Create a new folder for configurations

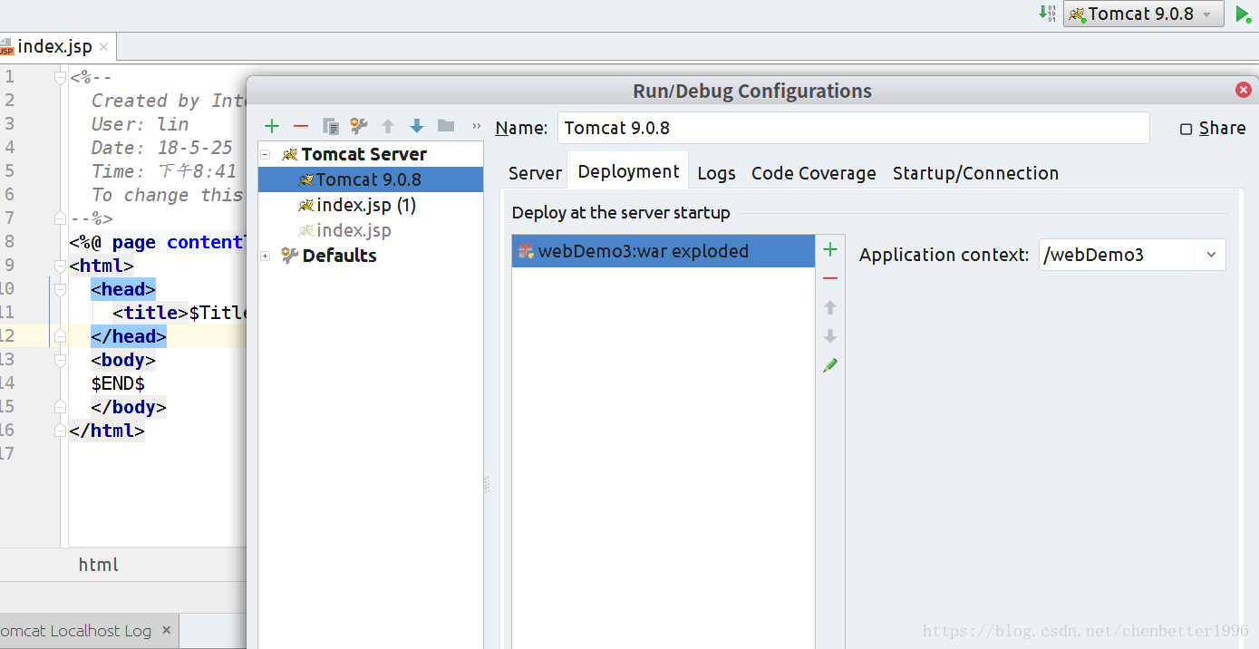[x=446, y=126]
